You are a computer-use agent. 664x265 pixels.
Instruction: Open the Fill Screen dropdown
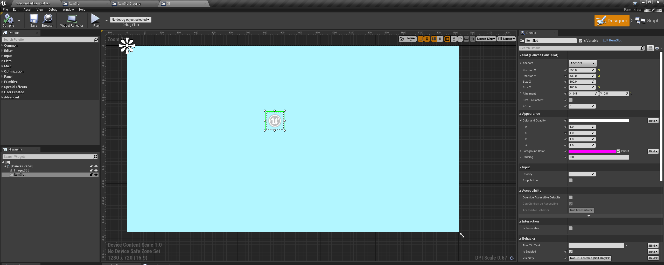click(506, 39)
